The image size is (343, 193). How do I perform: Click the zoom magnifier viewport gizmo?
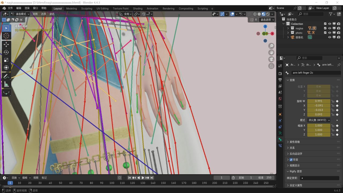[271, 46]
